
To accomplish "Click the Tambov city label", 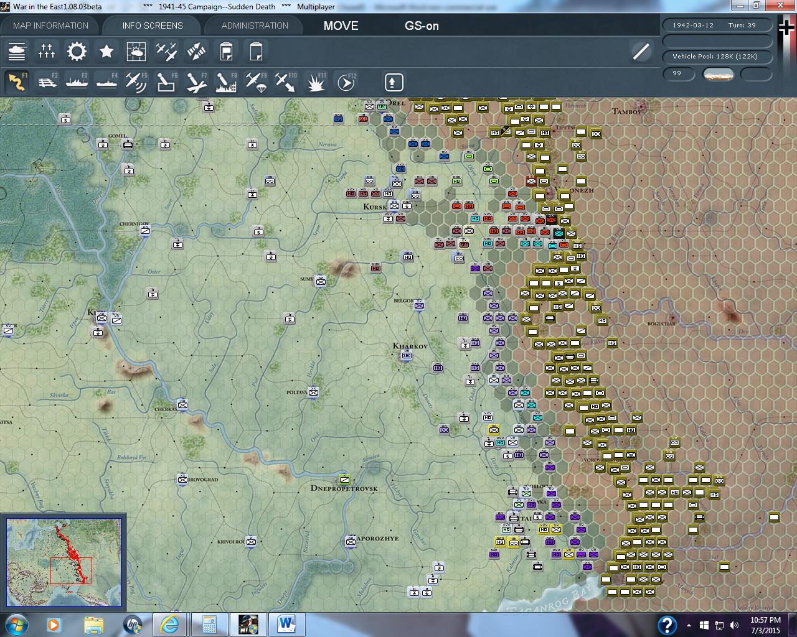I will coord(626,111).
